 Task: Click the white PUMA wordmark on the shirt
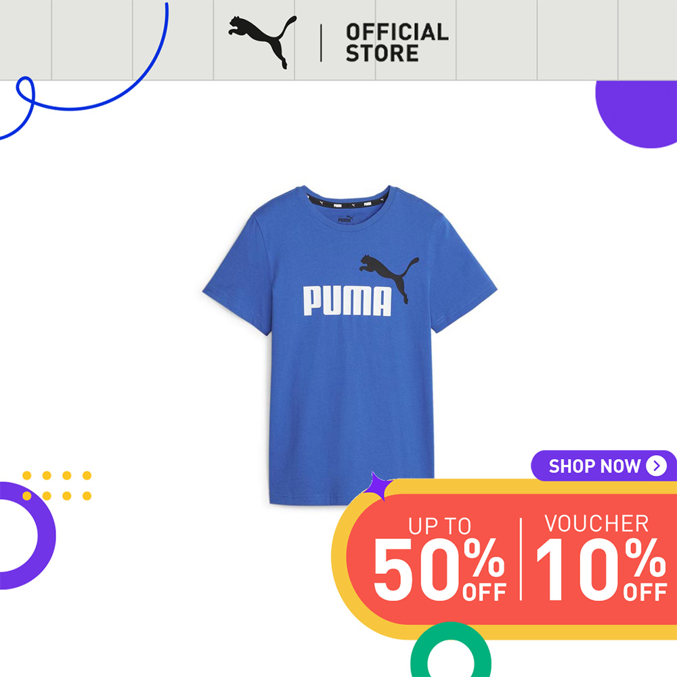click(x=347, y=301)
